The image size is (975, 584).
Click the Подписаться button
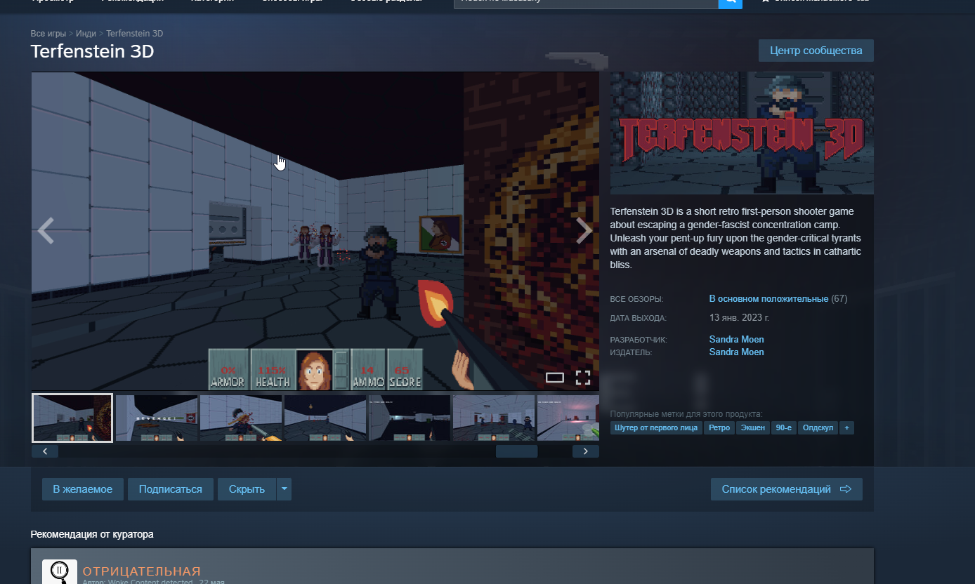coord(171,489)
